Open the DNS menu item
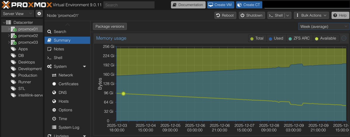The height and width of the screenshot is (137, 350). click(67, 93)
